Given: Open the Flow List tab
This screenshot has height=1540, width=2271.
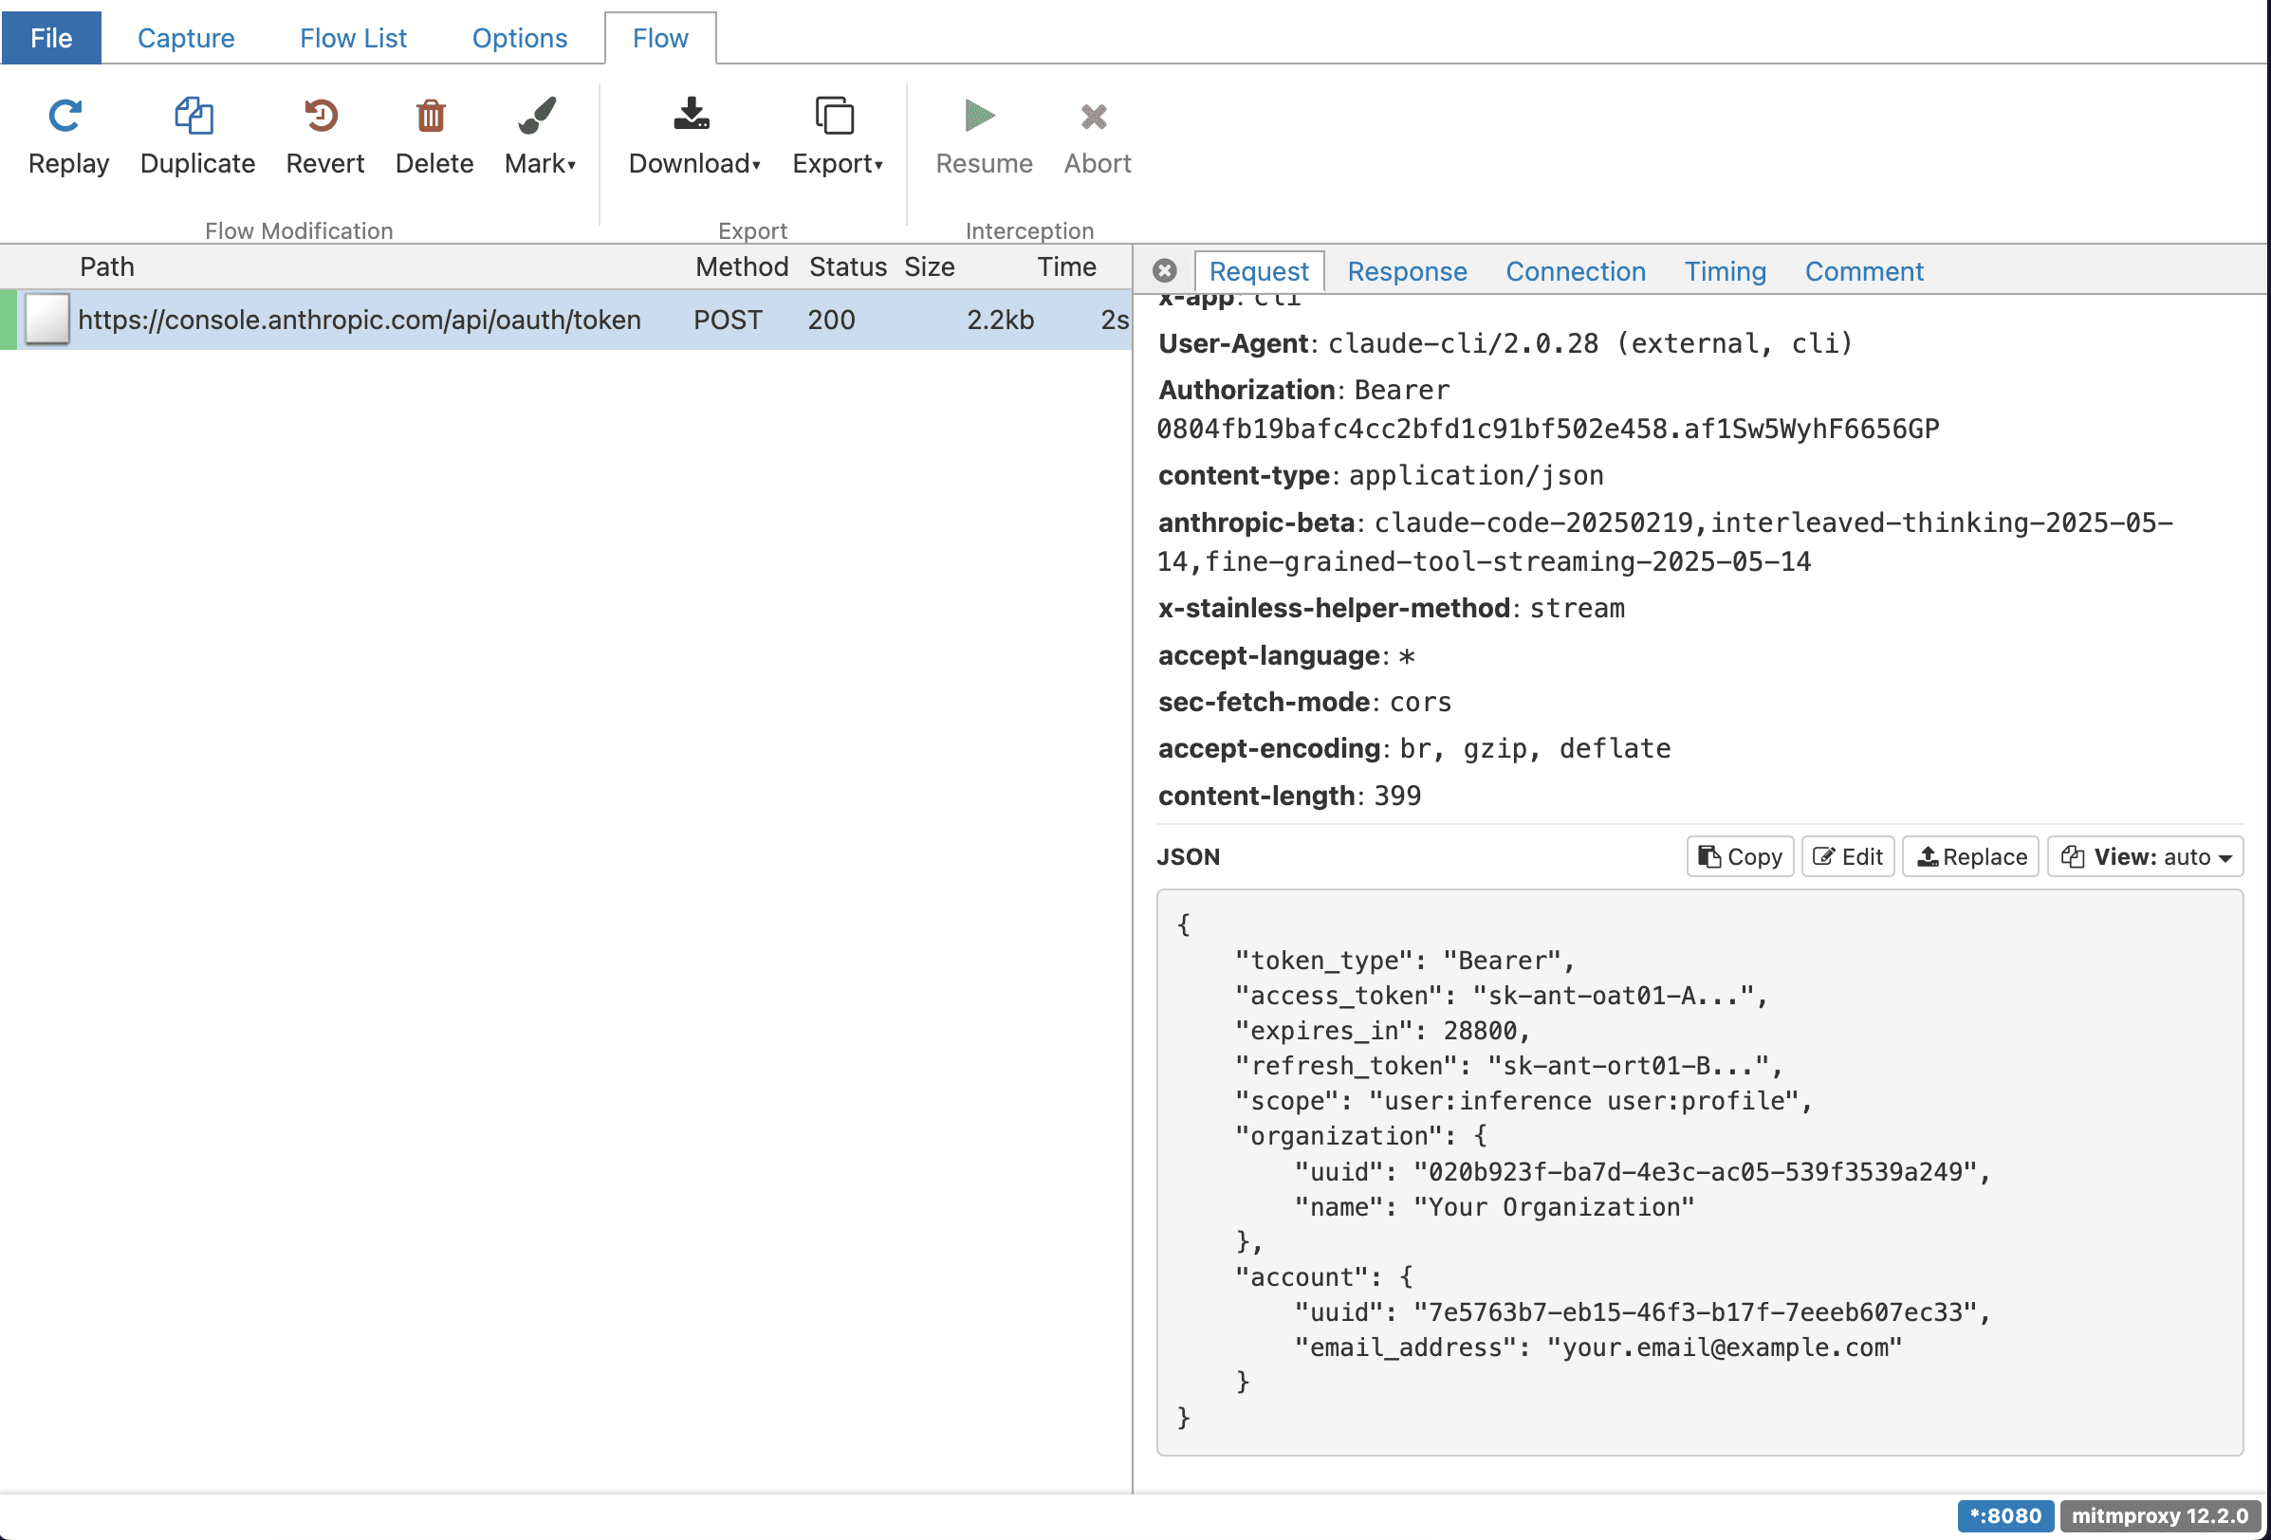Looking at the screenshot, I should click(353, 38).
